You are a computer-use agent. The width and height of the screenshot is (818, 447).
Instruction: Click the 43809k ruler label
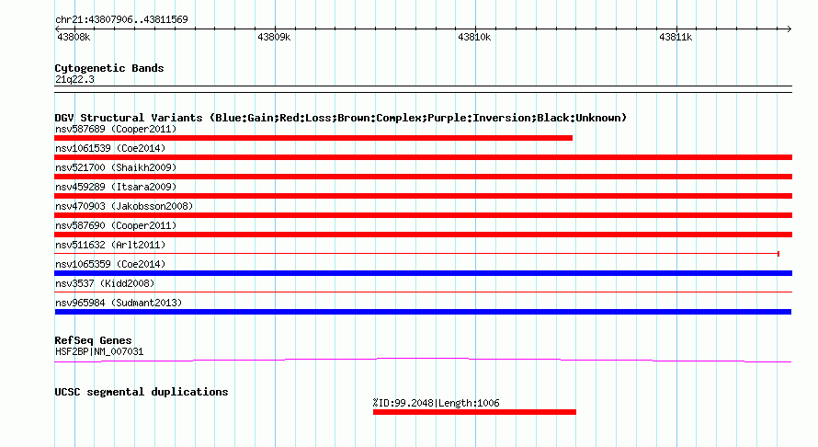point(274,37)
